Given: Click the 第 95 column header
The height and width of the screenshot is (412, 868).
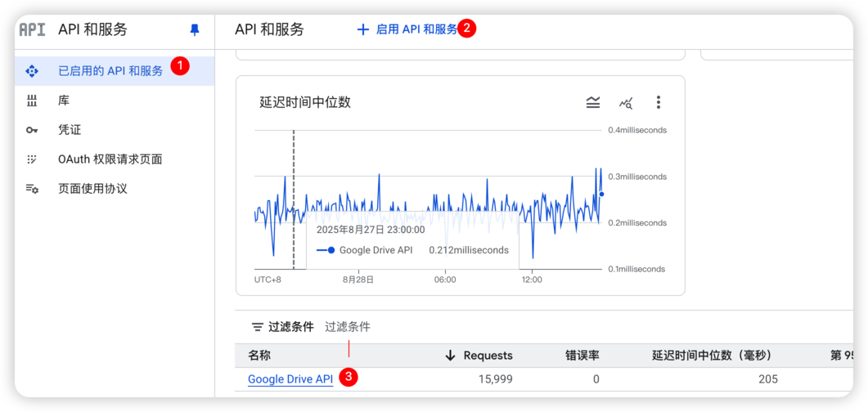Looking at the screenshot, I should click(x=842, y=356).
